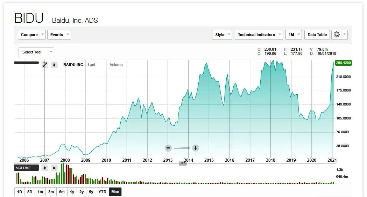Open the Compare dropdown arrow
367x197 pixels.
[43, 35]
